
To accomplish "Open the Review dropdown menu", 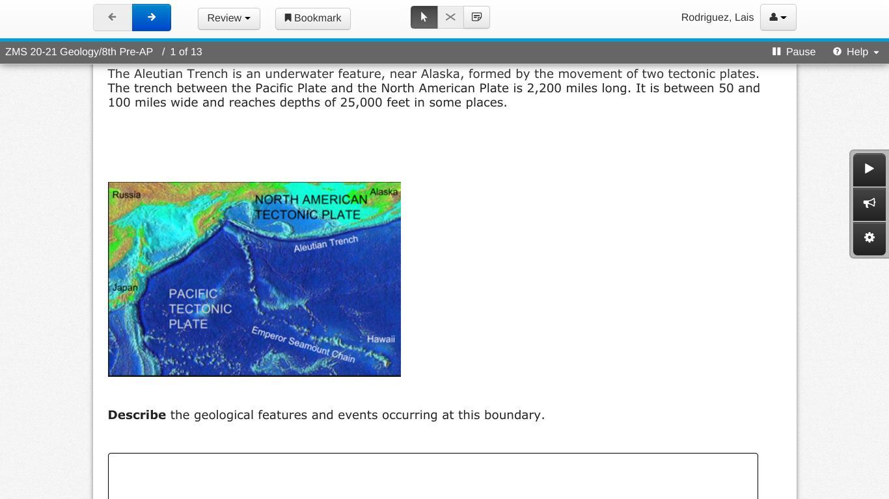I will (229, 18).
